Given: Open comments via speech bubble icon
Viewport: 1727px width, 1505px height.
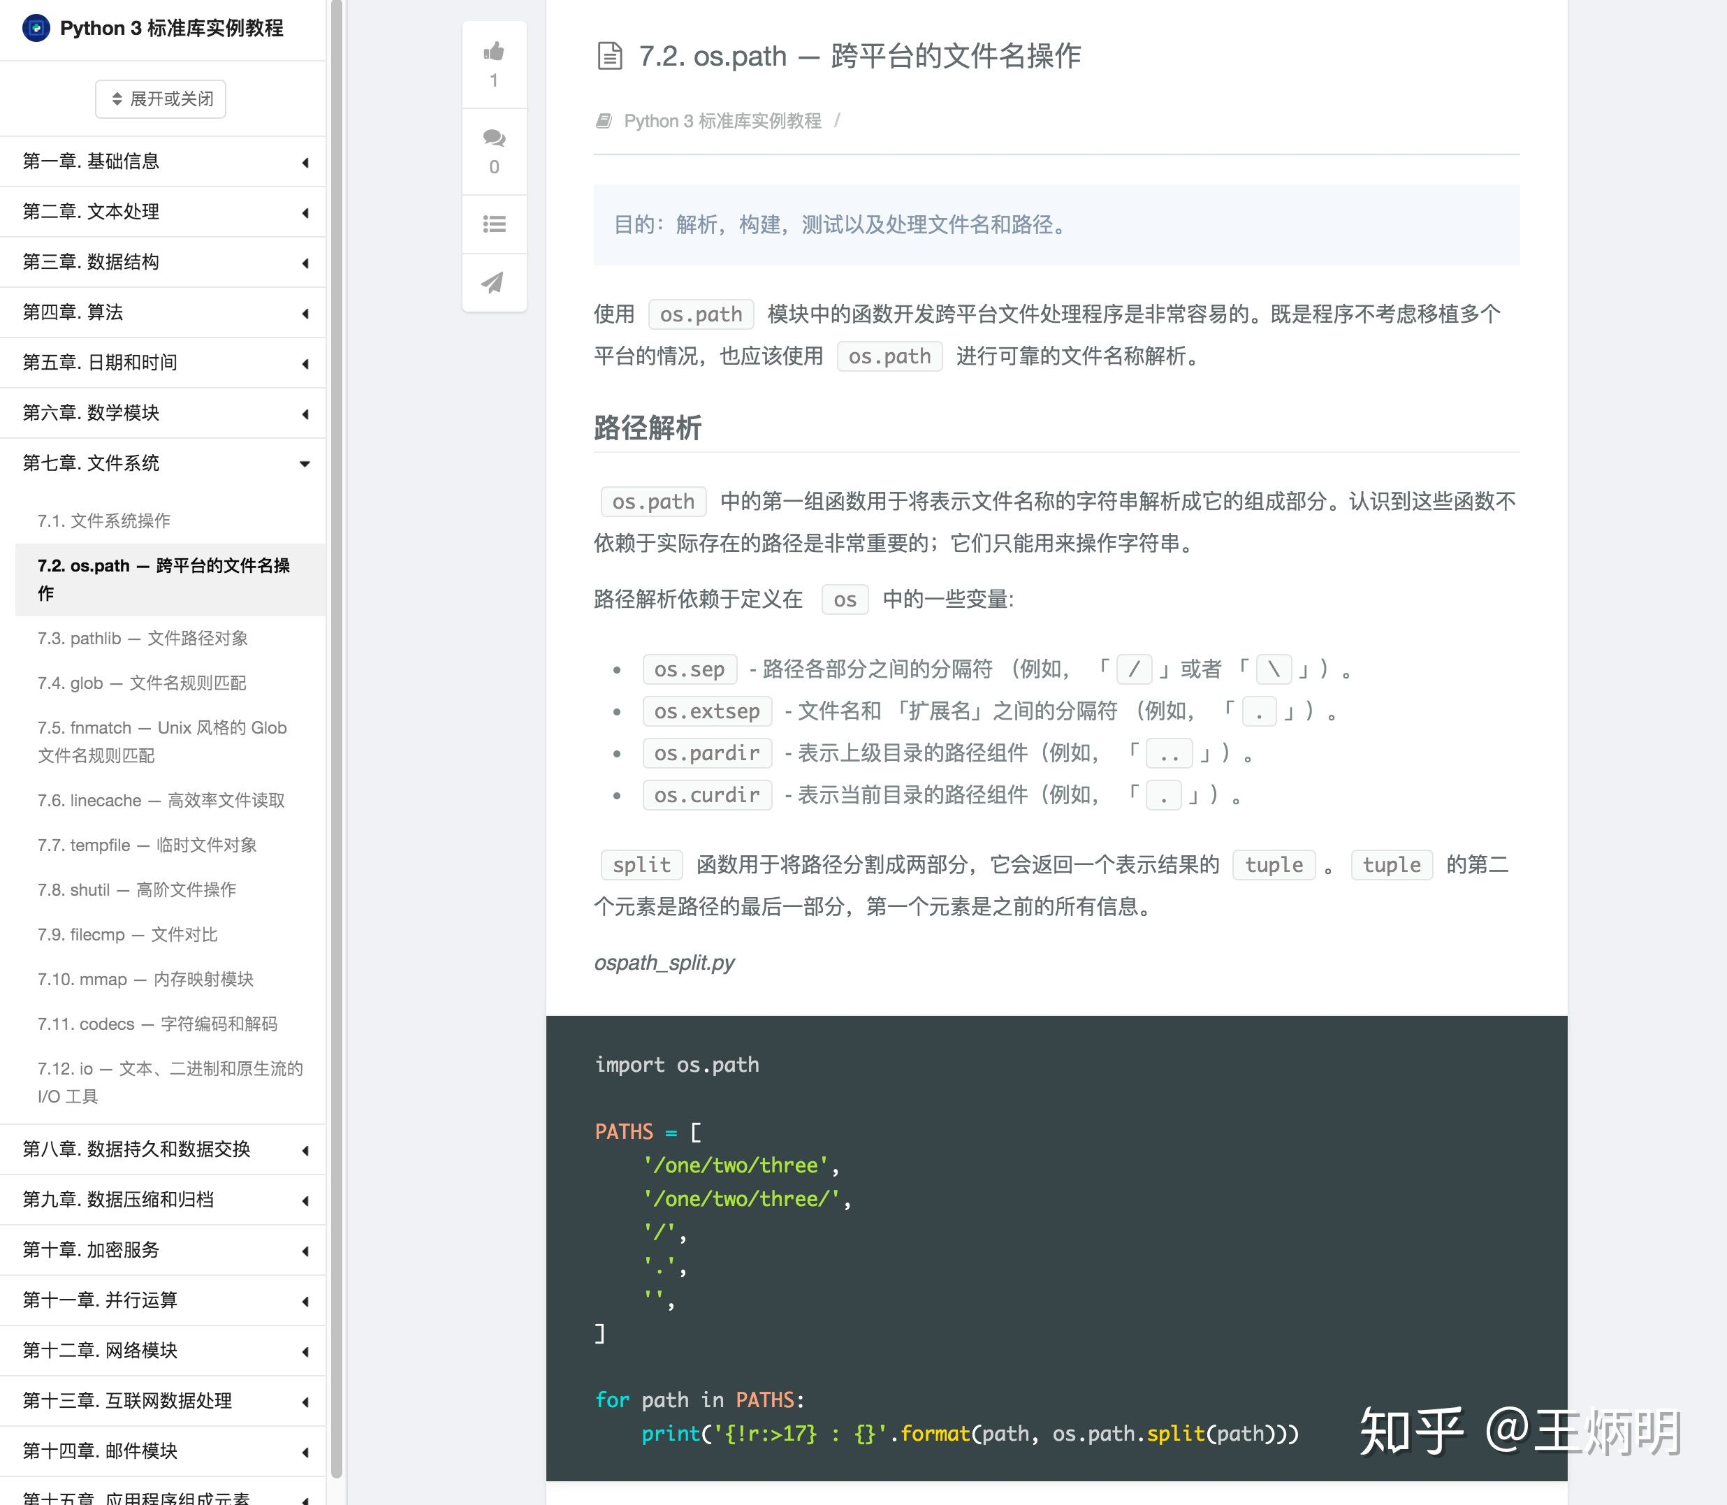Looking at the screenshot, I should coord(494,138).
